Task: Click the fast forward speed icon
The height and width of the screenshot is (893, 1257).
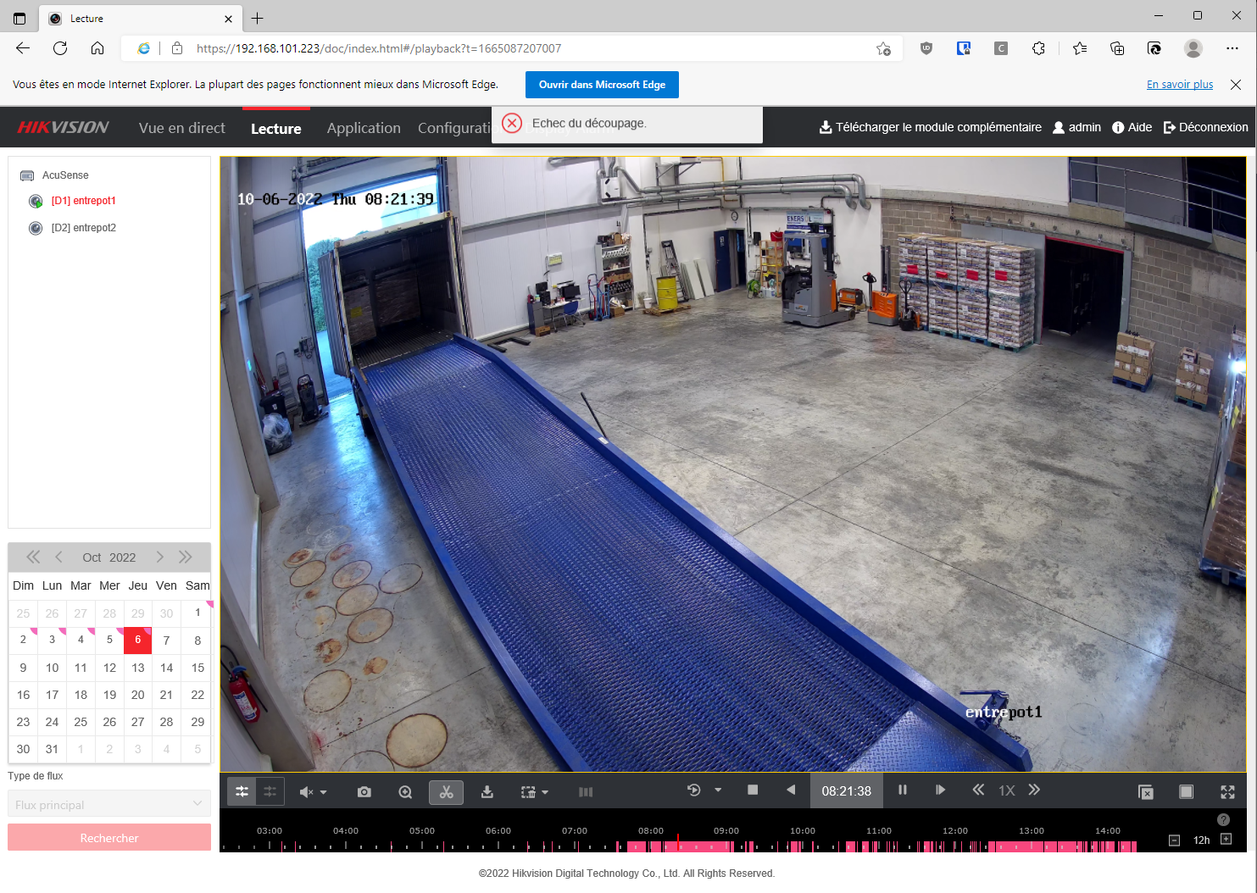Action: [x=1034, y=790]
